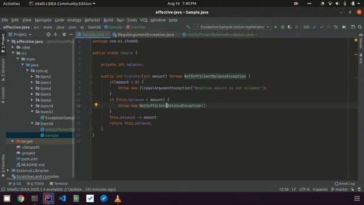This screenshot has height=205, width=364.
Task: Collapse the src folder
Action: [13, 53]
